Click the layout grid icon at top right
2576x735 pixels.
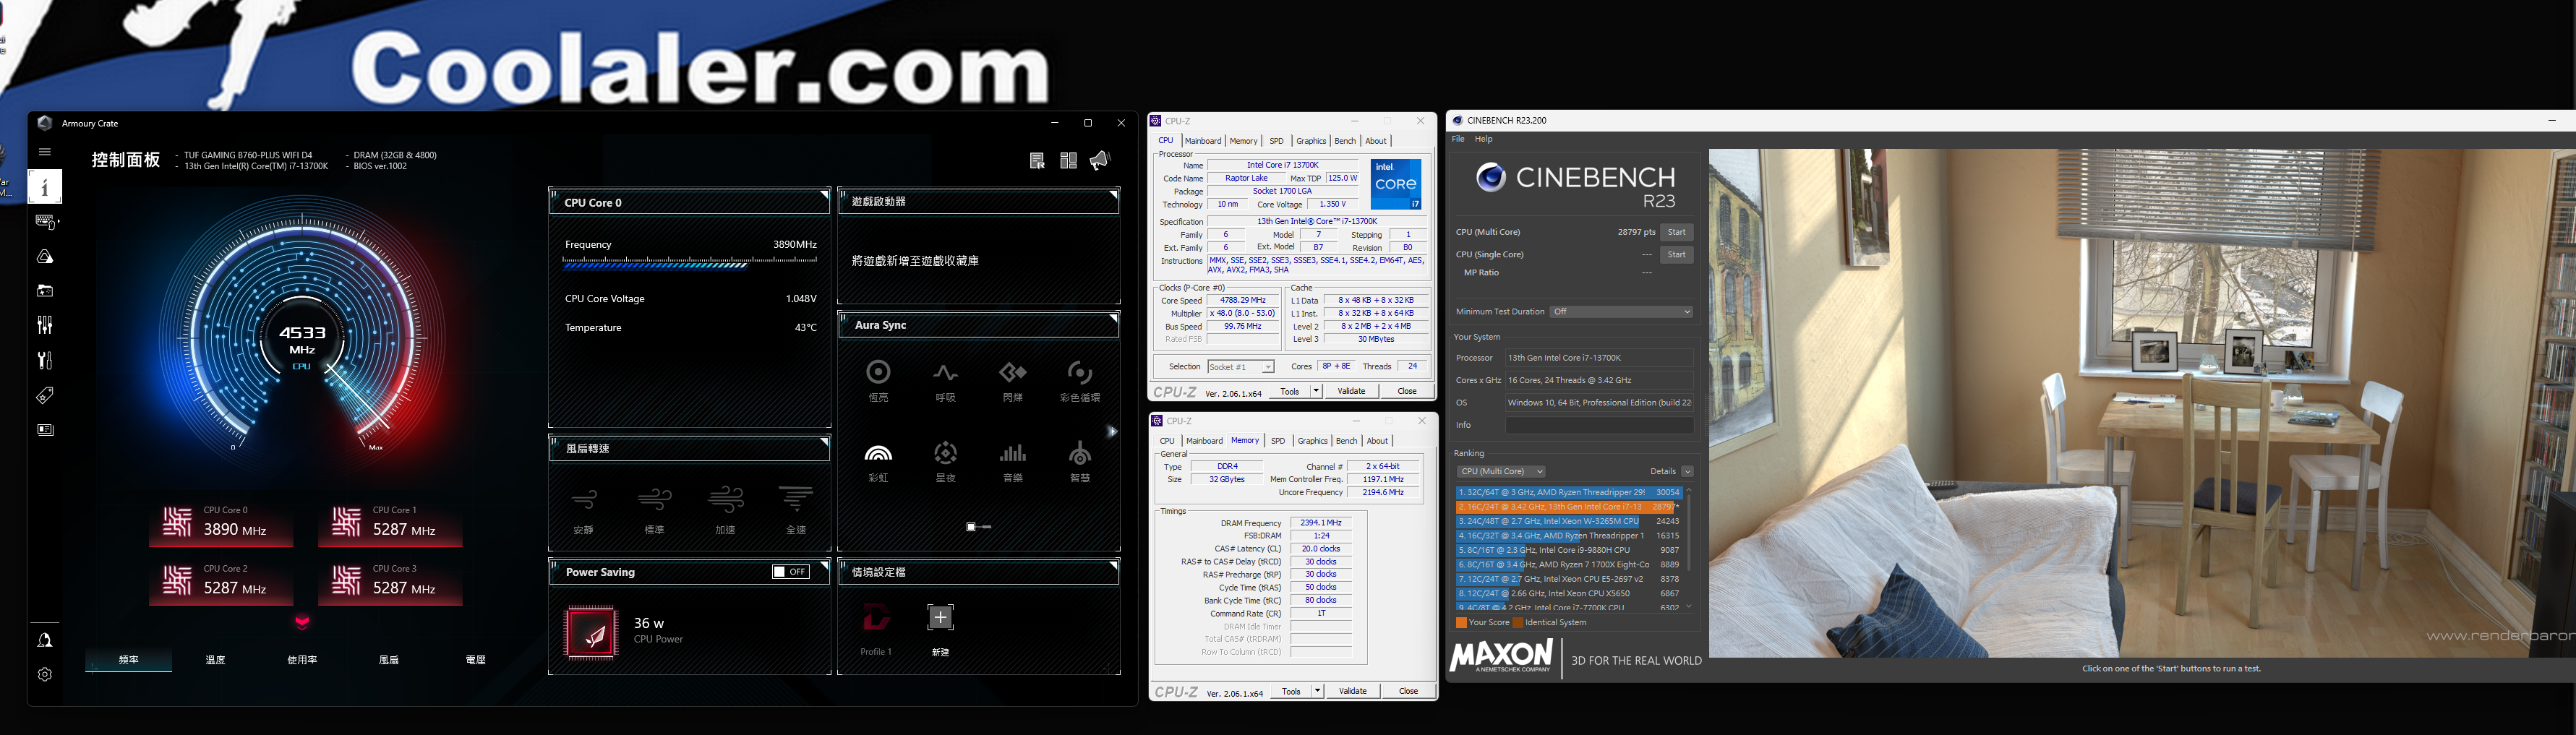pos(1068,161)
